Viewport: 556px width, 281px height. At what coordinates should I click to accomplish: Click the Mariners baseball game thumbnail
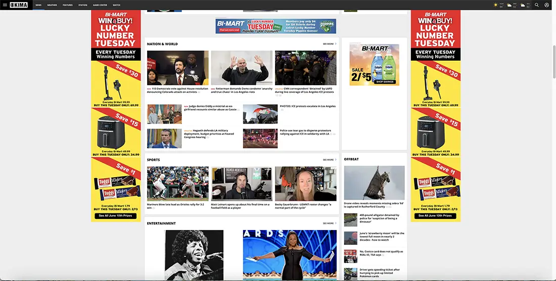point(177,184)
